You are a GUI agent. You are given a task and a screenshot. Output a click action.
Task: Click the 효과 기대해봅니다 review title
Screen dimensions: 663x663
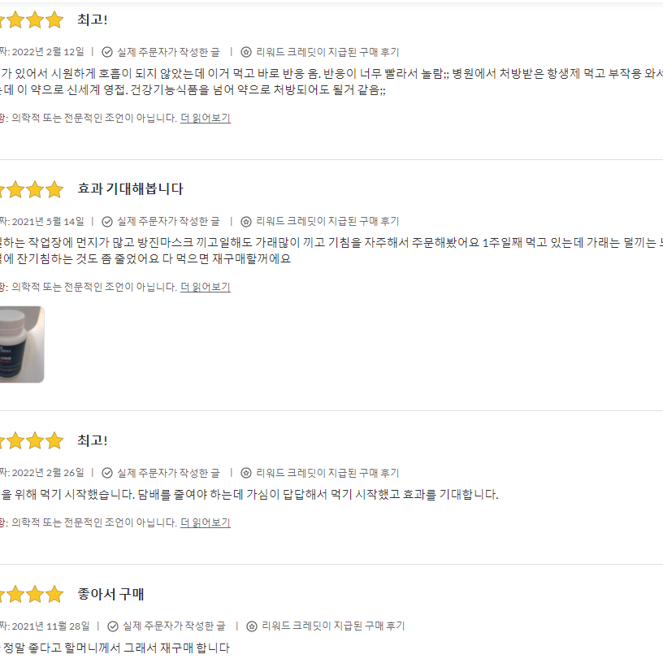tap(130, 188)
